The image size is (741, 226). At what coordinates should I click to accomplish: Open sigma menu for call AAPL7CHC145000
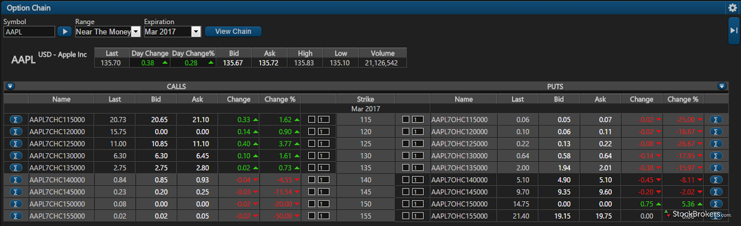pyautogui.click(x=16, y=191)
